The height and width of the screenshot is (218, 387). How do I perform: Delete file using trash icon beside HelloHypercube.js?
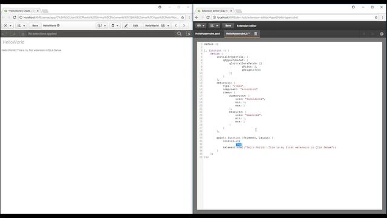(256, 34)
